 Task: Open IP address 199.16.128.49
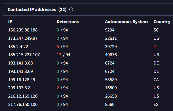pos(22,80)
